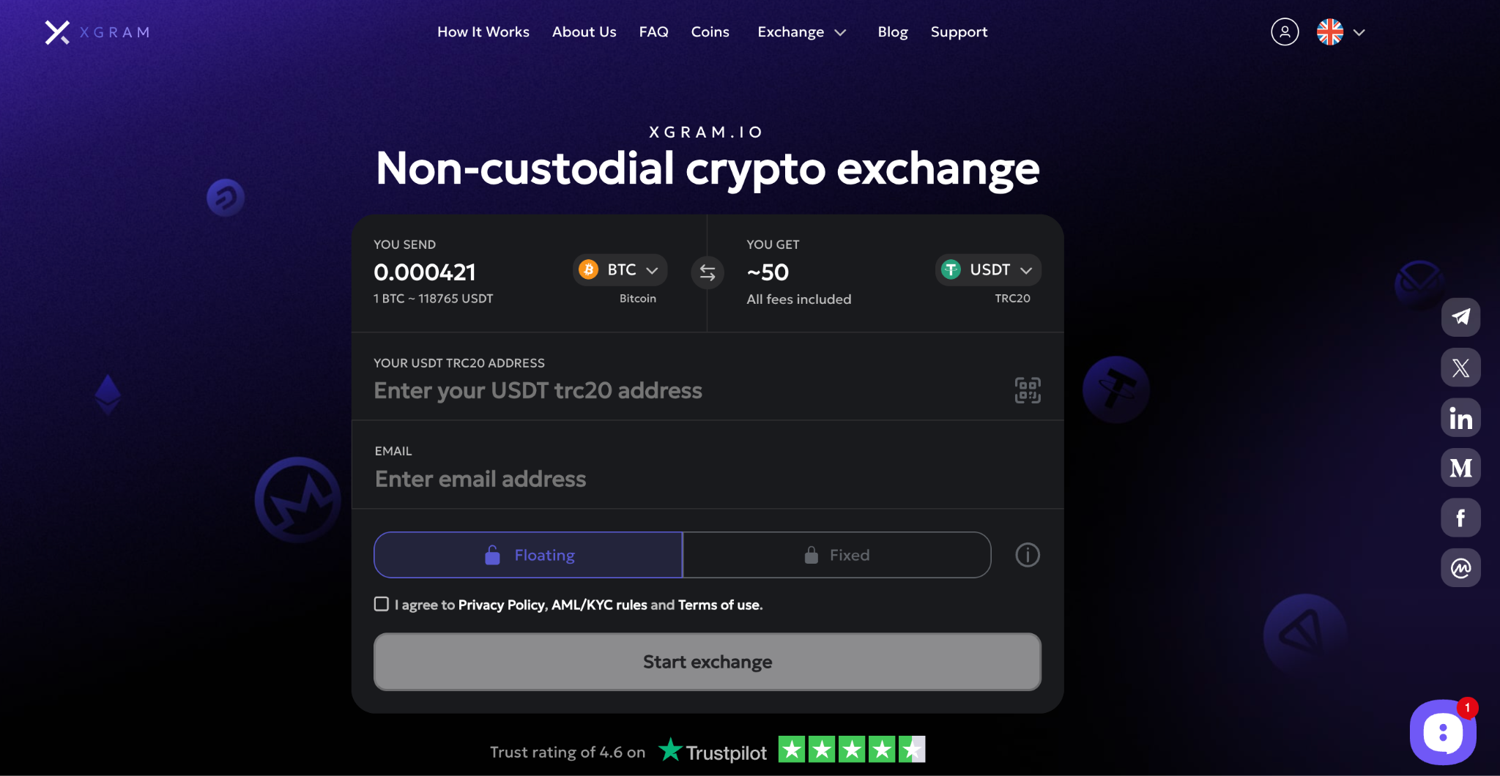
Task: Switch to the Fixed rate option
Action: click(836, 555)
